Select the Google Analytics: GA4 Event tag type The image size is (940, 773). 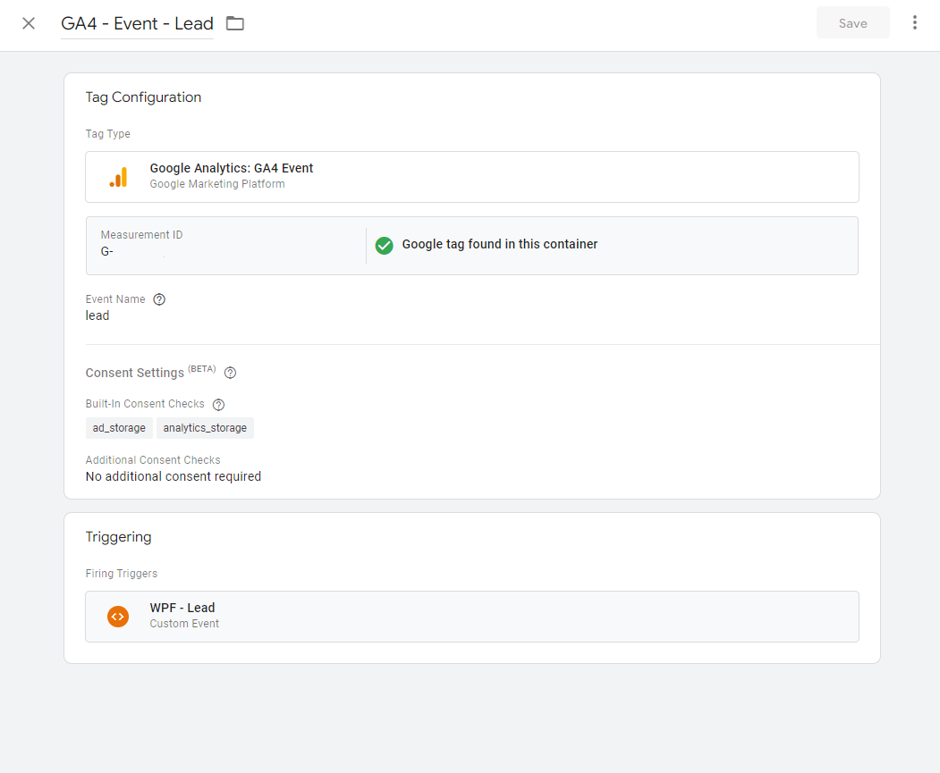tap(472, 177)
